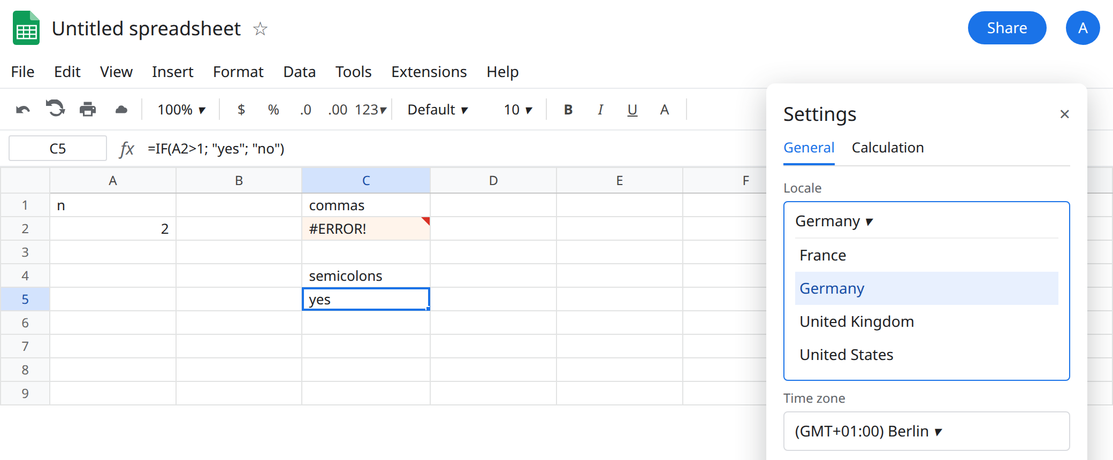Viewport: 1113px width, 460px height.
Task: Click the name box showing C5
Action: point(58,148)
